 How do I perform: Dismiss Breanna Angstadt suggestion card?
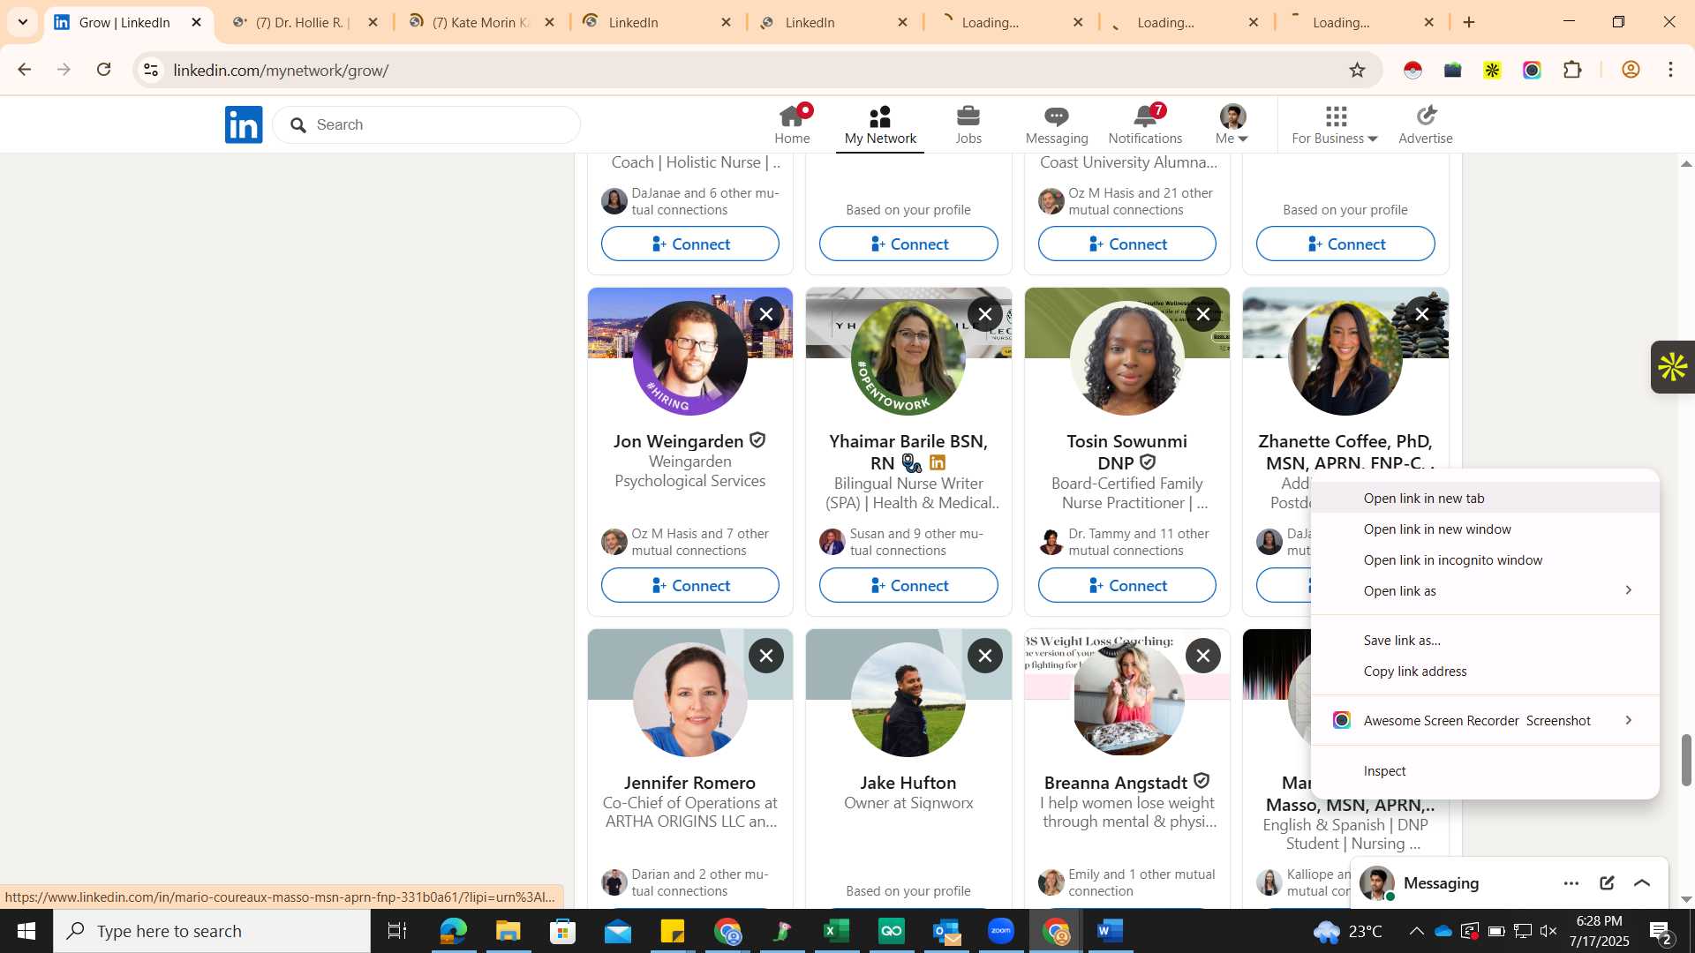point(1203,656)
